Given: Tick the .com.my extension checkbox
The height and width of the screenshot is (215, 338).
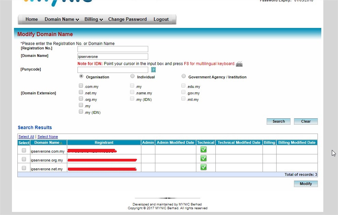Looking at the screenshot, I should pos(81,86).
